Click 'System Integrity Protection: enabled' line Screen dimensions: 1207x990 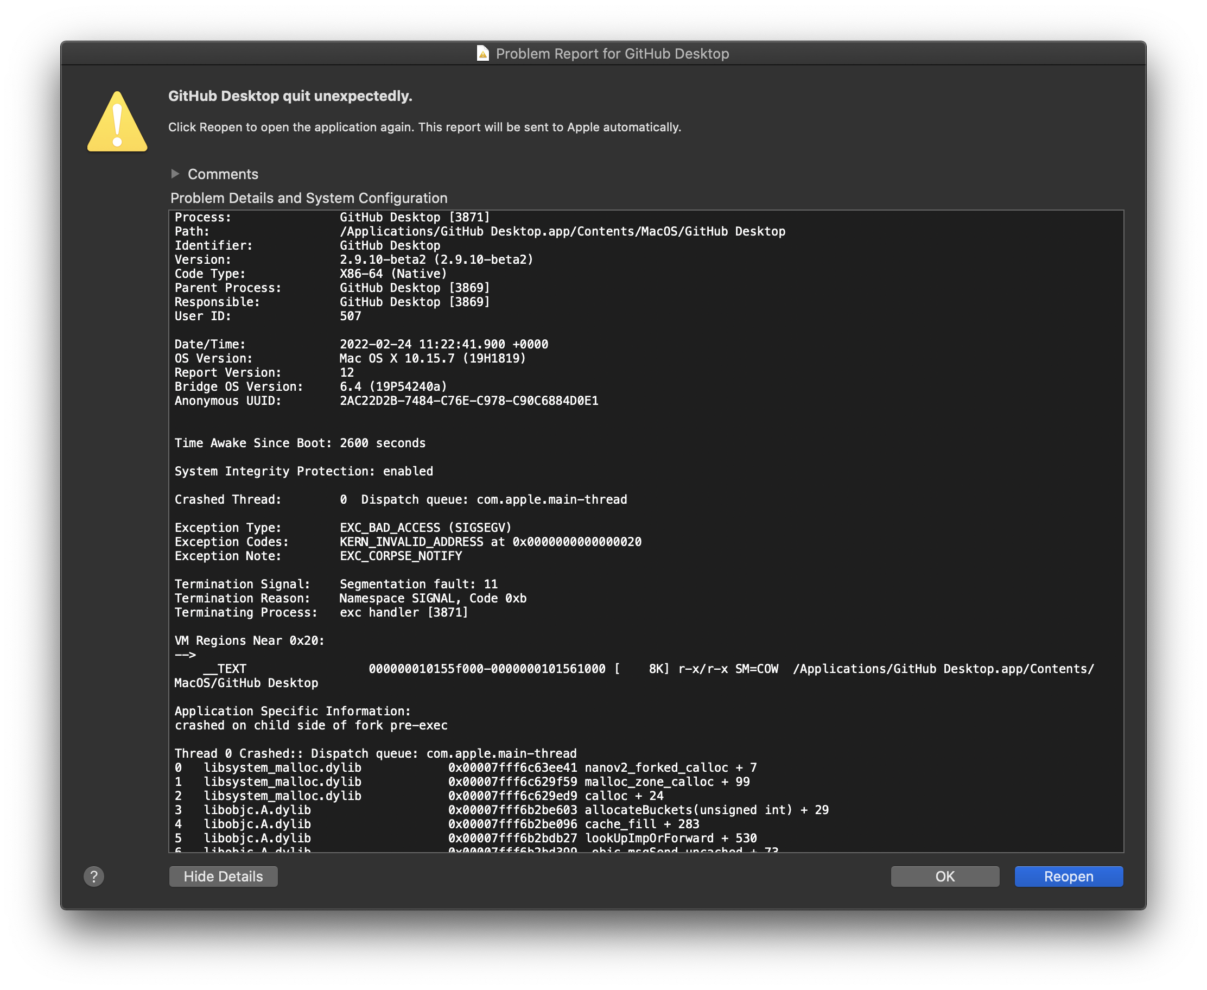click(x=303, y=471)
